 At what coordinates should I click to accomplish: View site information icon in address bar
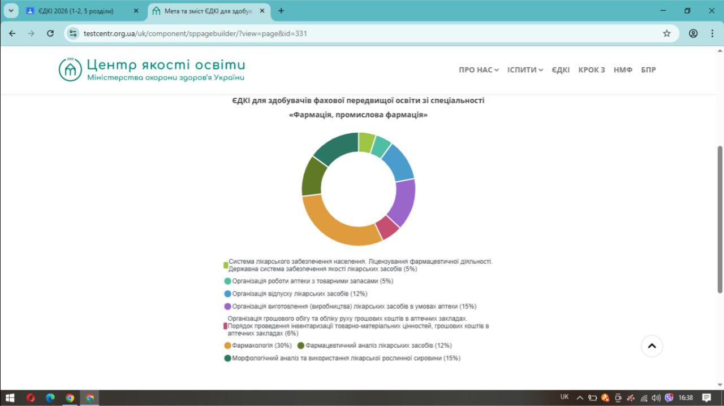(x=72, y=33)
